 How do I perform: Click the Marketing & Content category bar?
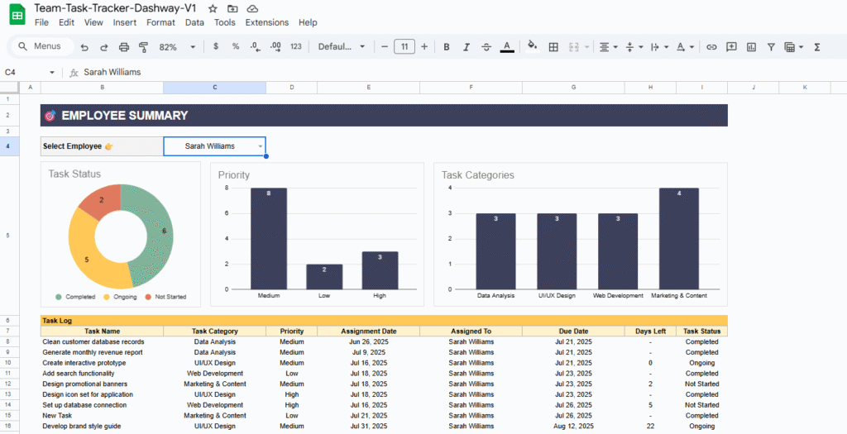(x=679, y=239)
